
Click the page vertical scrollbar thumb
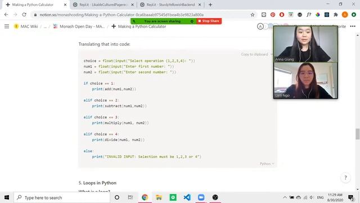click(358, 134)
